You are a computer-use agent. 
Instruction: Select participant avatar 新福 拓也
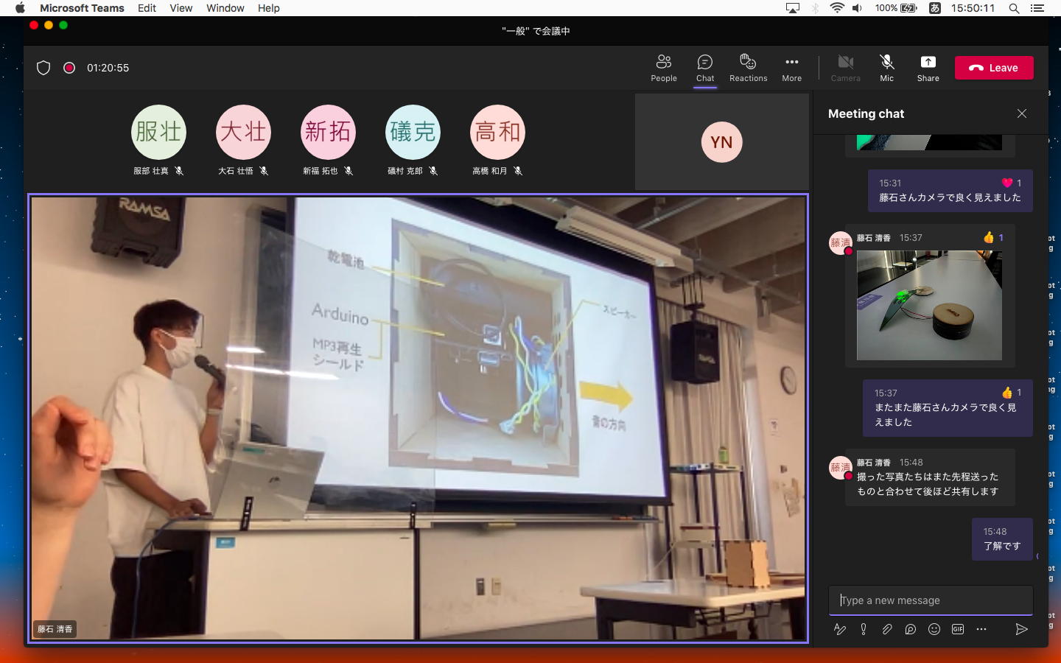(328, 133)
